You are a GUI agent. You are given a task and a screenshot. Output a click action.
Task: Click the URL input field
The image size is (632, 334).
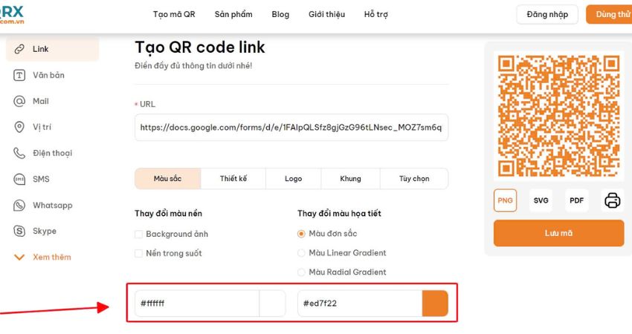tap(291, 128)
